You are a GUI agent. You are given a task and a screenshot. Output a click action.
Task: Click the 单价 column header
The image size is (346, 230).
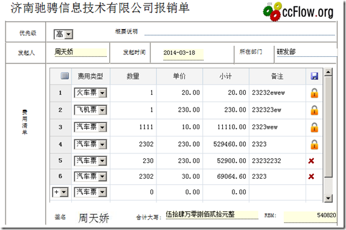pos(179,76)
